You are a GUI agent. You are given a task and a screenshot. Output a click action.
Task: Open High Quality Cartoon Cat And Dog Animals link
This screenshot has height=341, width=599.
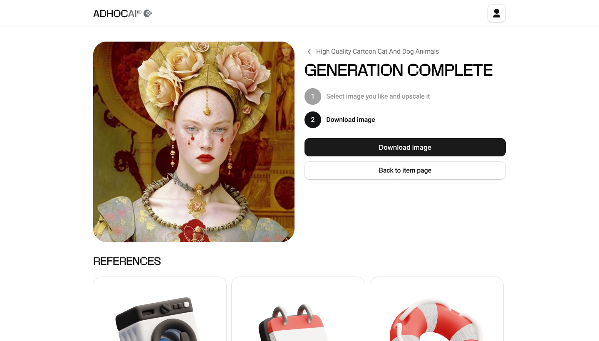pos(377,52)
